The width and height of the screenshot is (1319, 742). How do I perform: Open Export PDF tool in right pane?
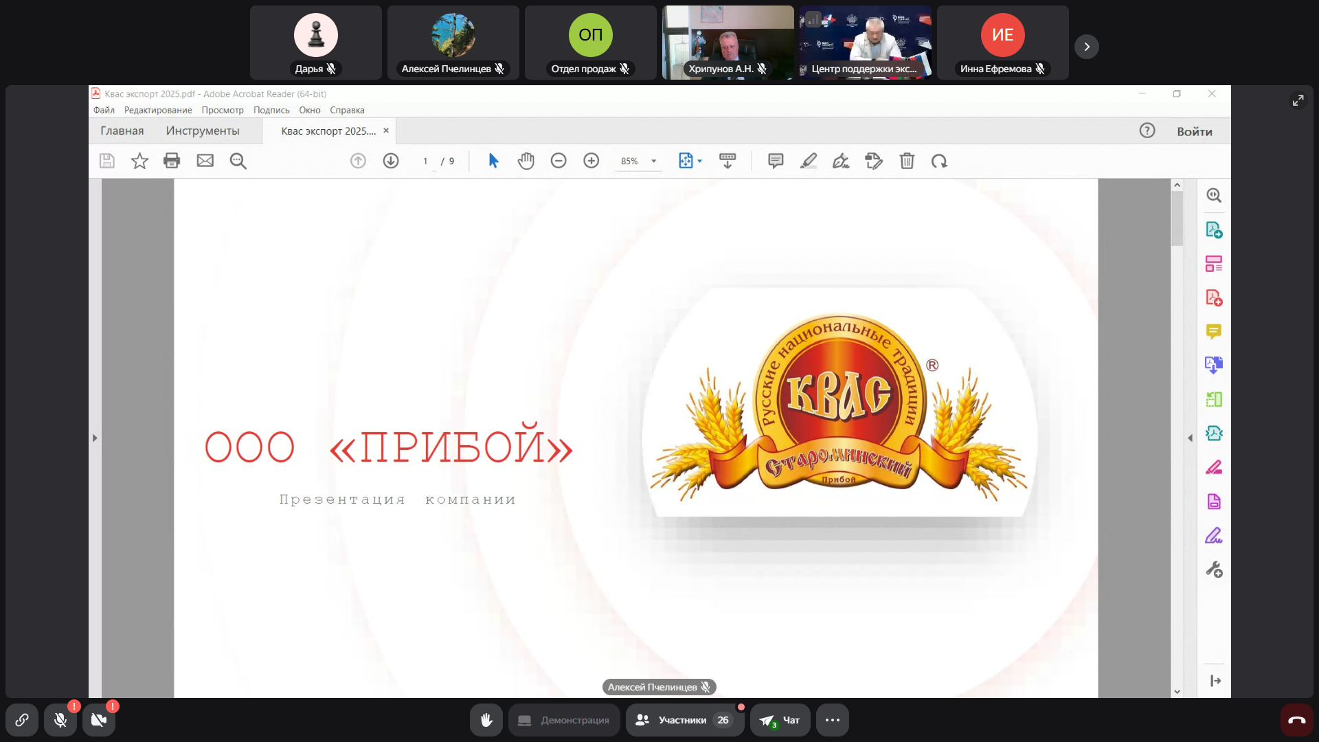pyautogui.click(x=1214, y=229)
